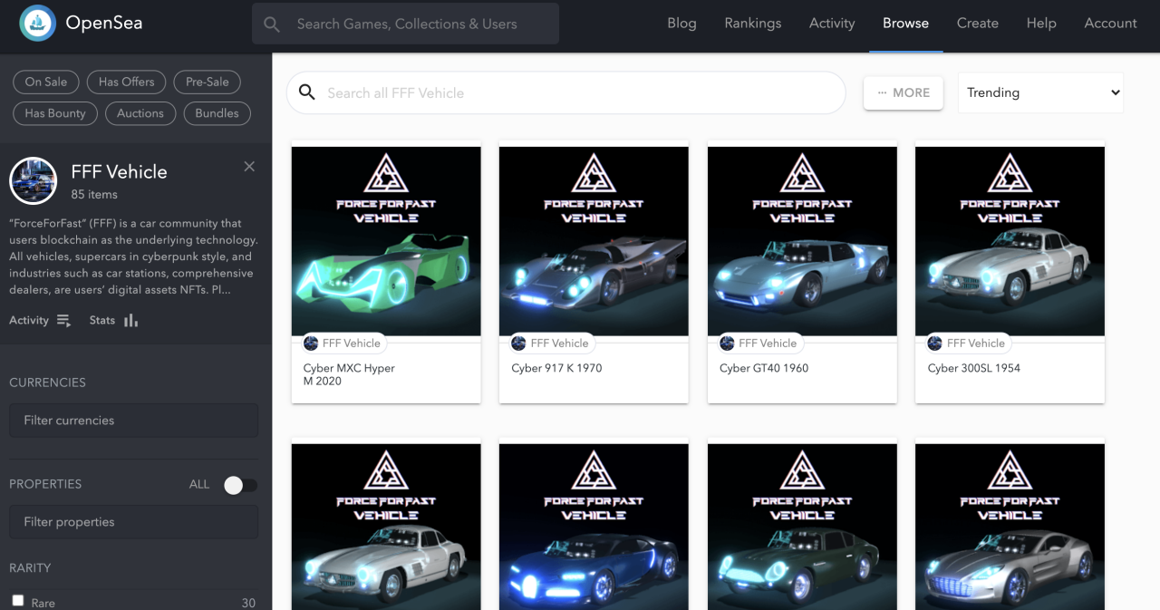The image size is (1160, 610).
Task: Open collection Stats bar chart icon
Action: 130,320
